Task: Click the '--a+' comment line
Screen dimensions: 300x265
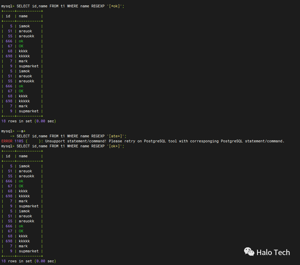Action: click(x=21, y=131)
